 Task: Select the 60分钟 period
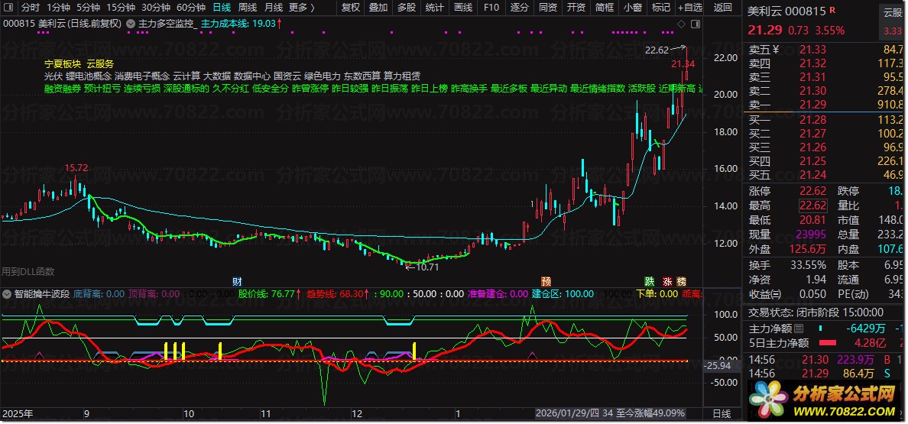point(191,8)
